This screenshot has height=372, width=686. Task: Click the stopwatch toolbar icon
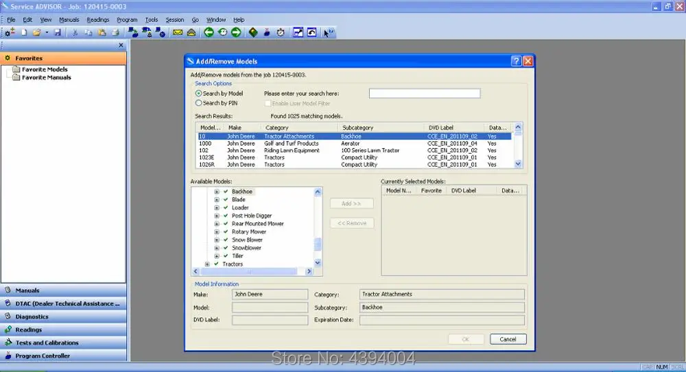point(281,32)
